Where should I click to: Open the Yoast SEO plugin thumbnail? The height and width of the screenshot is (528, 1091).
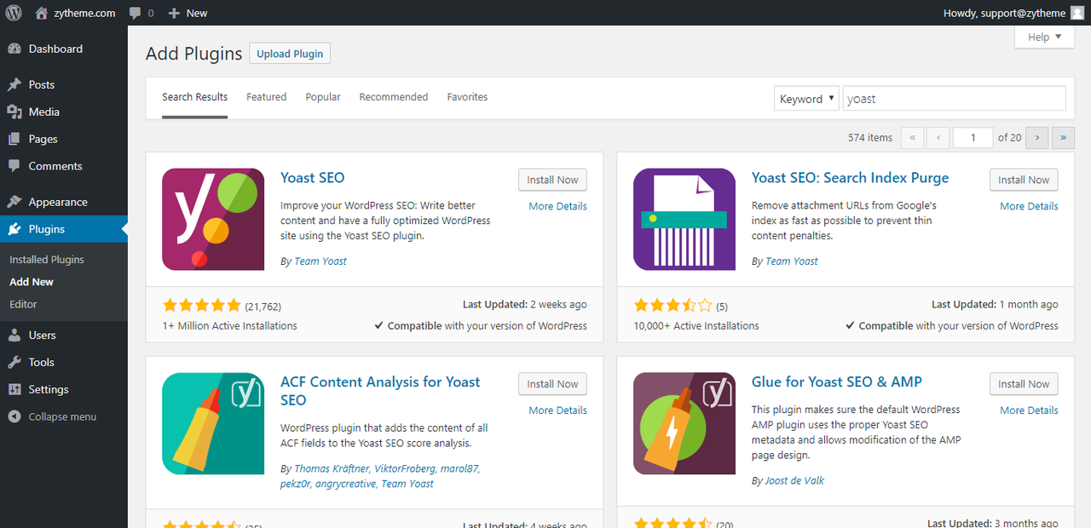point(213,219)
